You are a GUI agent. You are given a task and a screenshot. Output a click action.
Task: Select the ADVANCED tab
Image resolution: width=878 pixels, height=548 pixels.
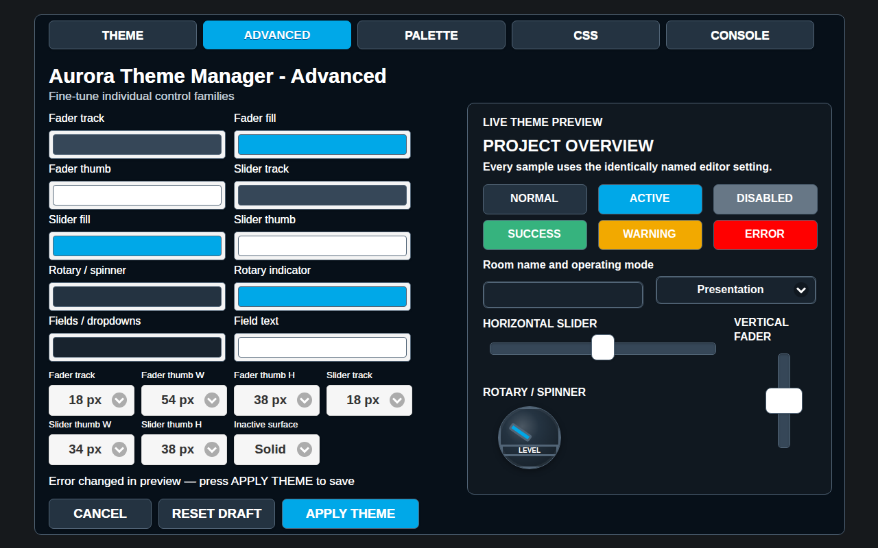(x=277, y=35)
